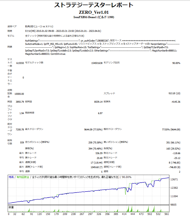Click the gross profit value 8039.14

[98, 102]
